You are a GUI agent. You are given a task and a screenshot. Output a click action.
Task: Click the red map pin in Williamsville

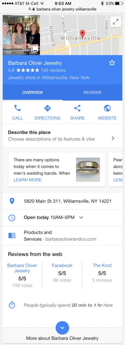pyautogui.click(x=82, y=35)
